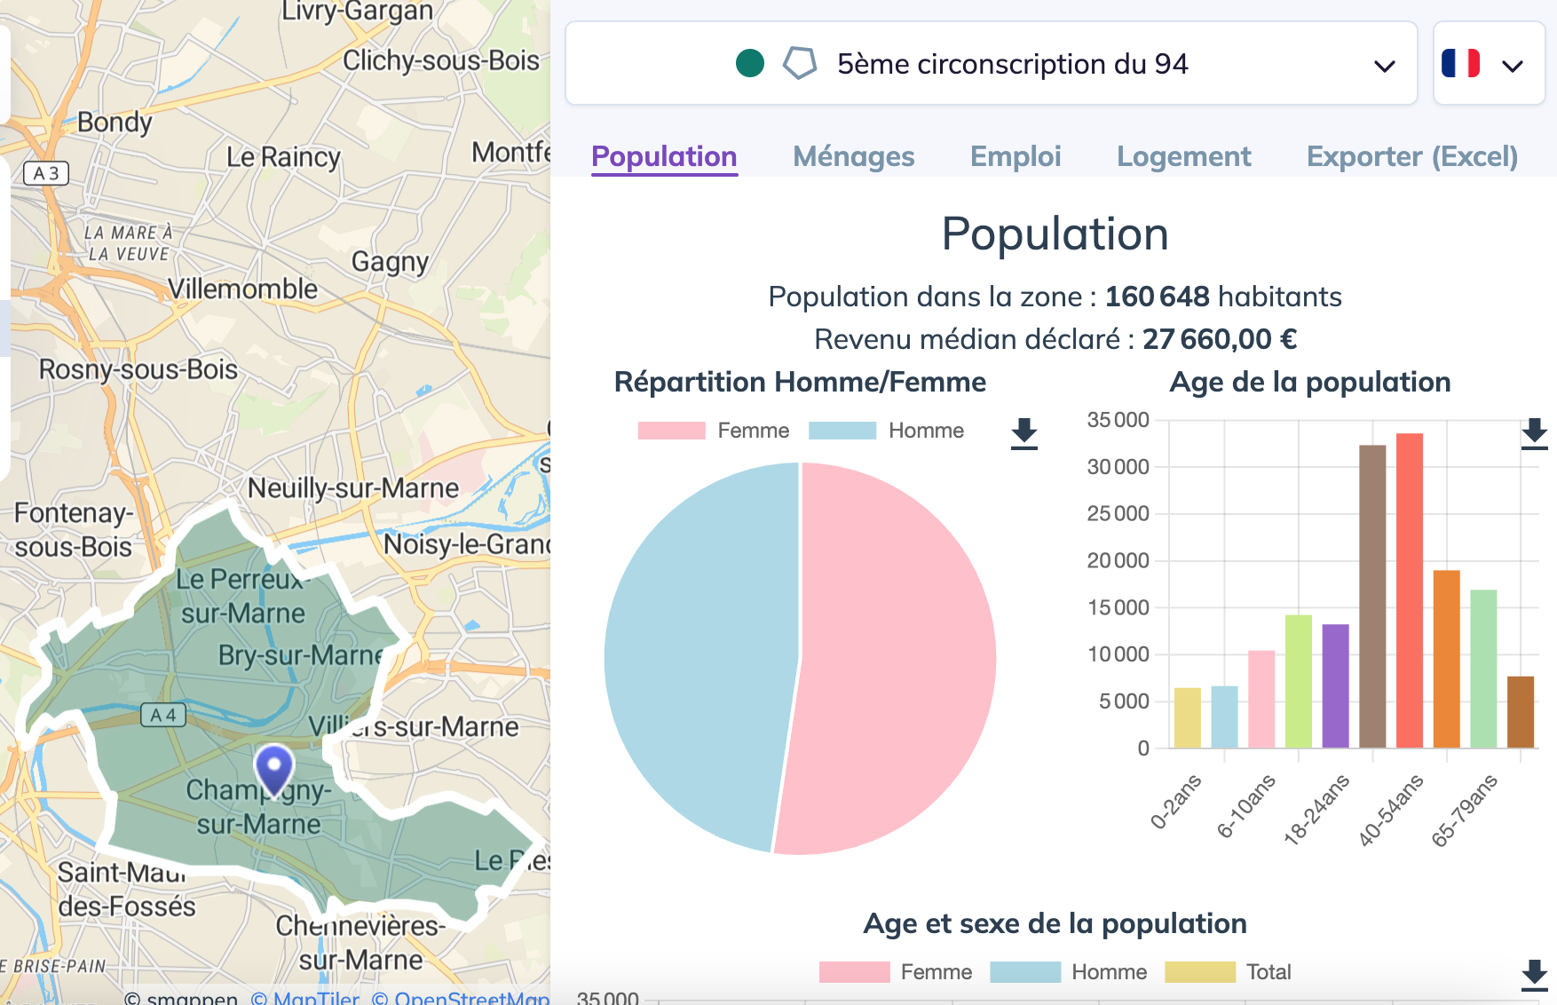Toggle Homme legend in pie chart
1557x1005 pixels.
tap(886, 431)
